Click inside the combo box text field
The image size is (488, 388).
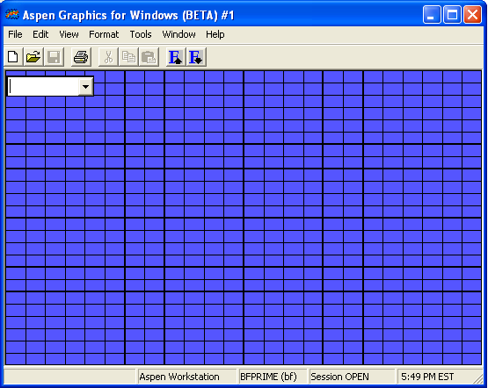coord(43,86)
